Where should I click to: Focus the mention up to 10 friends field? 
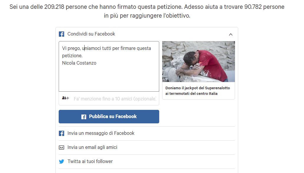tap(115, 99)
